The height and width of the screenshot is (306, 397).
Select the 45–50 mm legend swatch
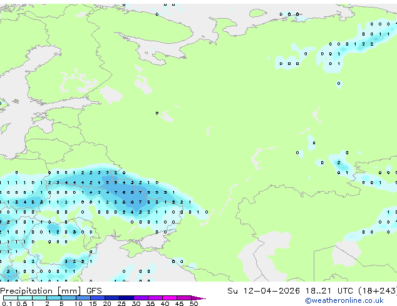point(184,298)
